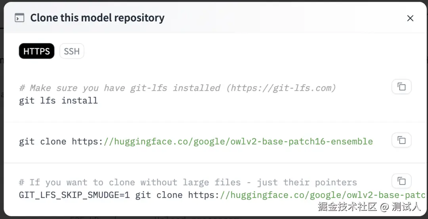428x219 pixels.
Task: Copy the git clone owlv2 command
Action: (401, 140)
